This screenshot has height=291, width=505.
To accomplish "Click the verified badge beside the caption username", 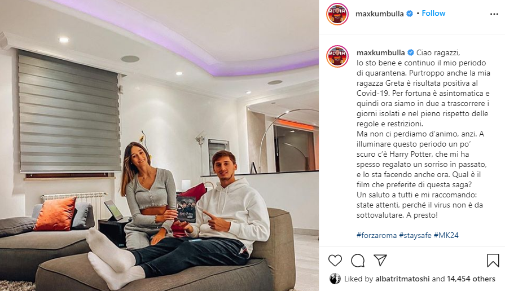I will [x=411, y=52].
